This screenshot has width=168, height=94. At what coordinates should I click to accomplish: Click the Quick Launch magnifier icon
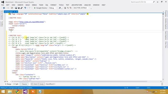[x=154, y=2]
